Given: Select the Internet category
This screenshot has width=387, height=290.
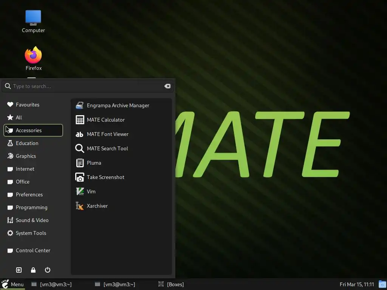Looking at the screenshot, I should click(33, 169).
